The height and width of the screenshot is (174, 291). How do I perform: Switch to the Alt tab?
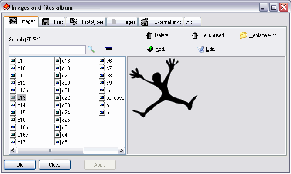coord(189,22)
